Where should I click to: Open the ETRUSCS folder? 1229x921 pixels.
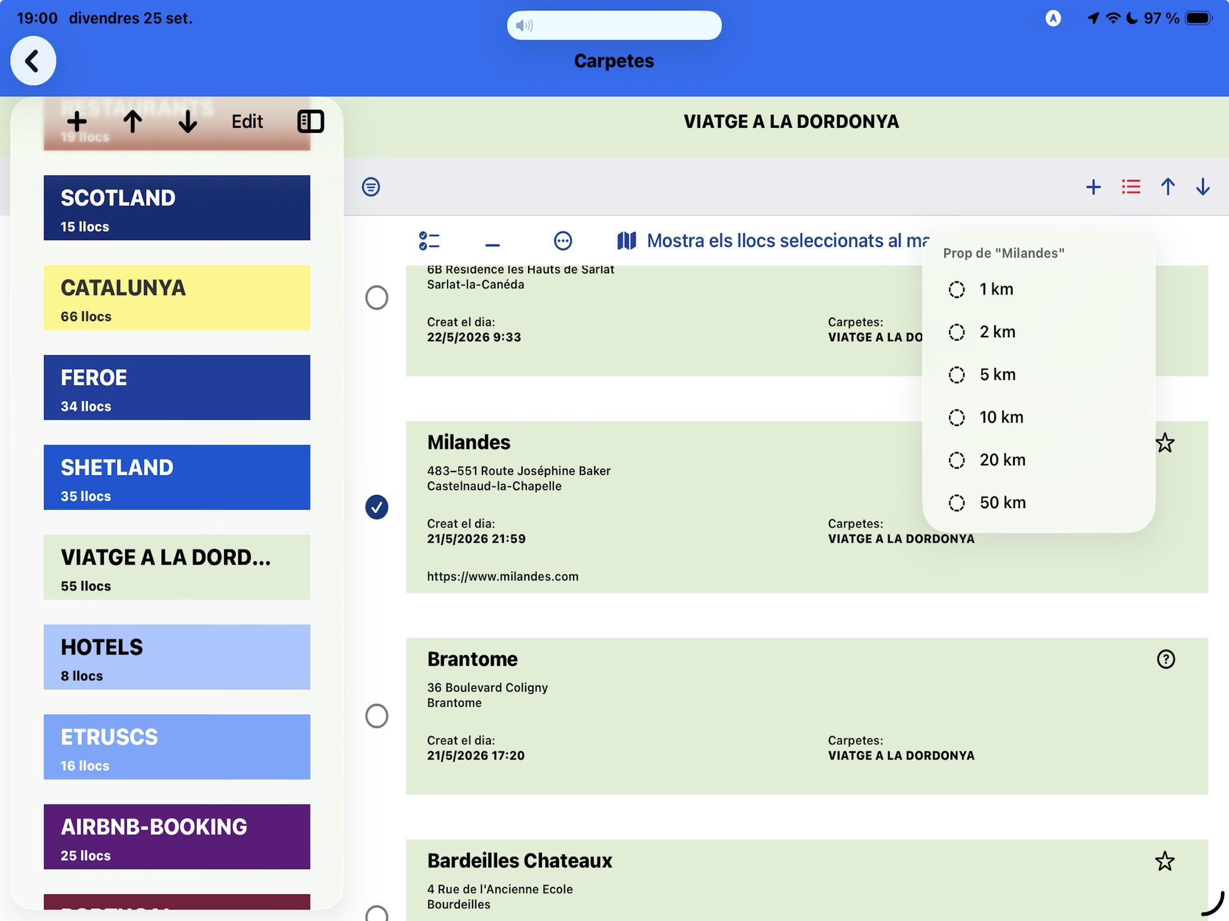(177, 746)
